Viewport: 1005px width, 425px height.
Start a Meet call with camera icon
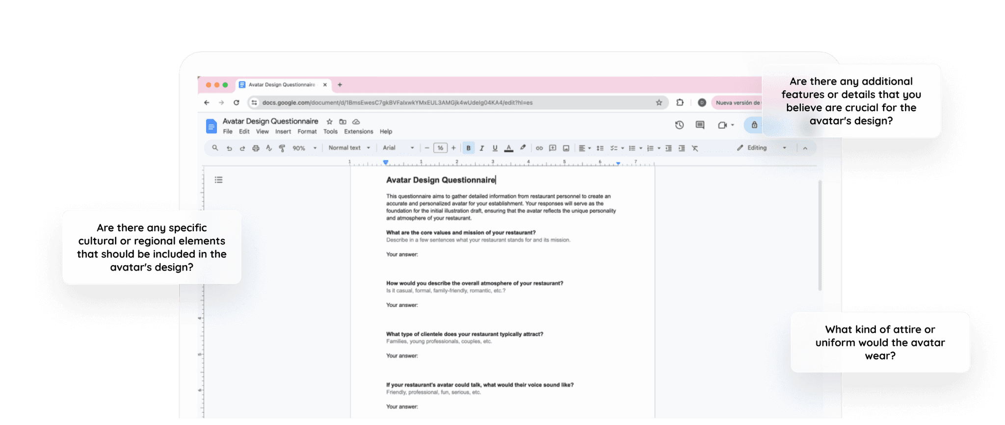(x=722, y=125)
